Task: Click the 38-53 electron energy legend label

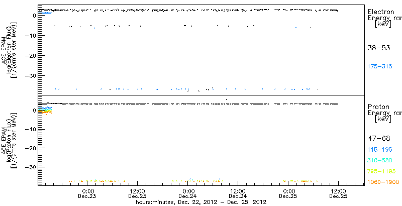Action: click(379, 48)
